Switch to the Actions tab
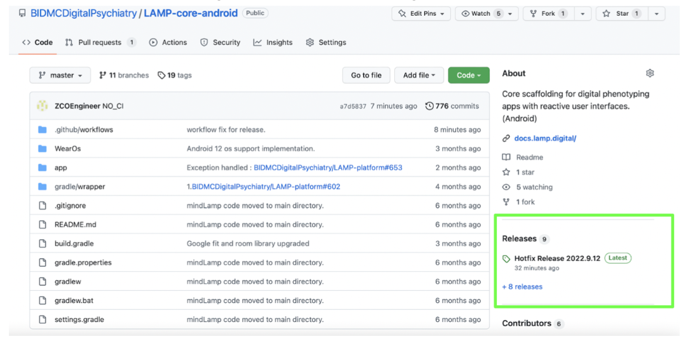This screenshot has height=339, width=681. tap(168, 43)
